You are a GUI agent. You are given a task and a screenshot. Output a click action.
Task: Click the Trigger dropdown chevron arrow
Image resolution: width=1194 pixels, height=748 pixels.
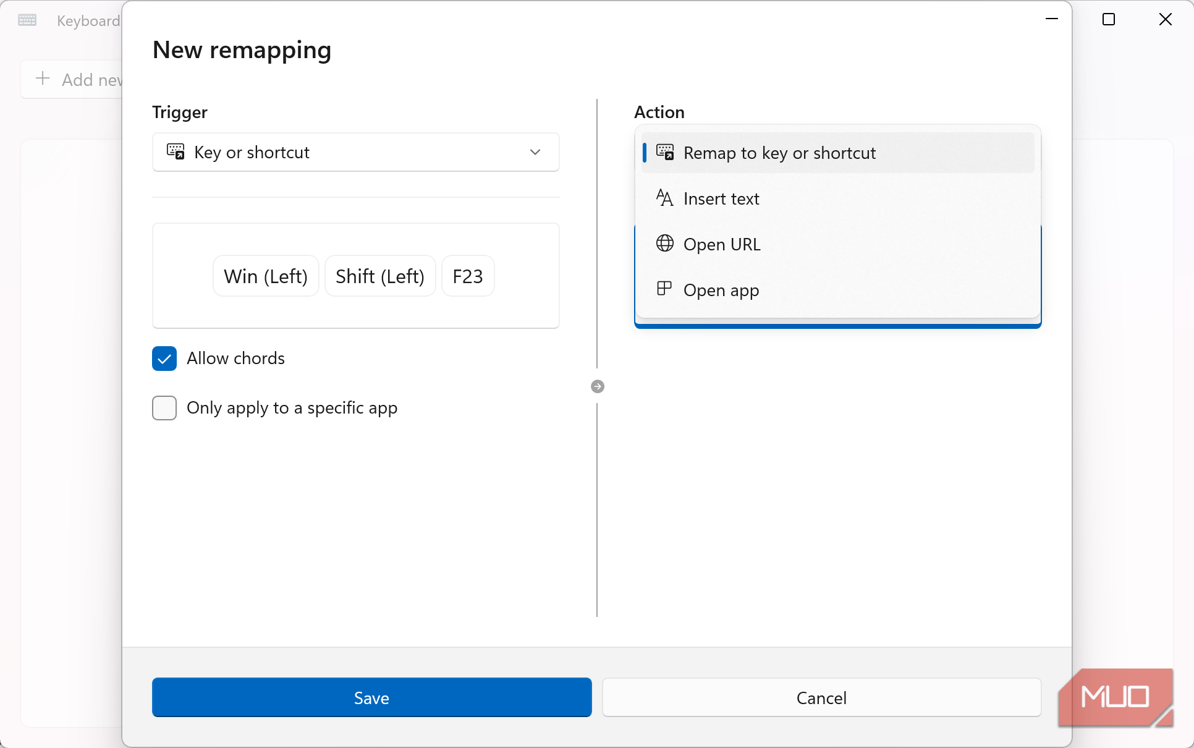535,152
